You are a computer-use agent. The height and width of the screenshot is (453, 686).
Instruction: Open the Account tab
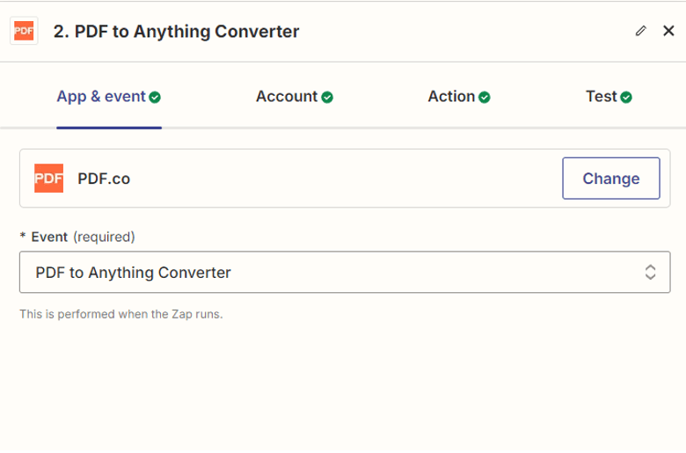pos(287,97)
